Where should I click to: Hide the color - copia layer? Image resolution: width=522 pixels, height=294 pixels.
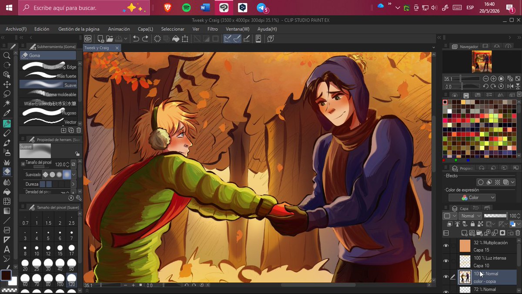point(446,277)
